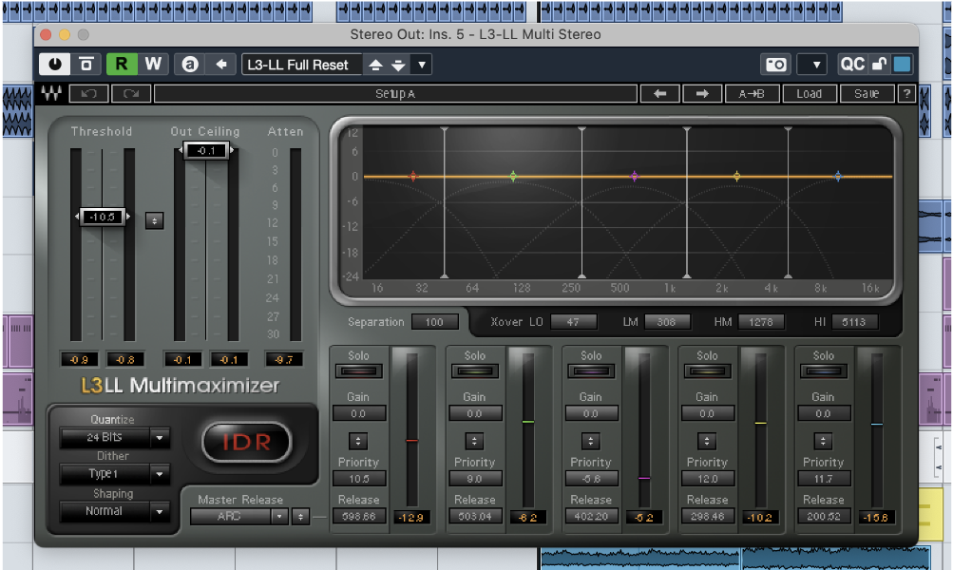Toggle the IDR dither button
This screenshot has height=570, width=953.
[x=246, y=443]
